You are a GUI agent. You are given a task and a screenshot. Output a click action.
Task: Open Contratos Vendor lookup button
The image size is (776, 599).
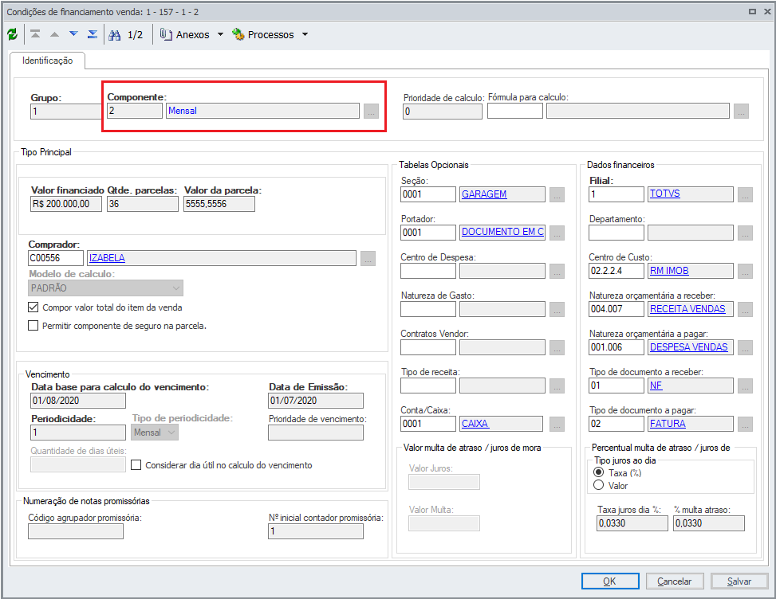pyautogui.click(x=557, y=347)
